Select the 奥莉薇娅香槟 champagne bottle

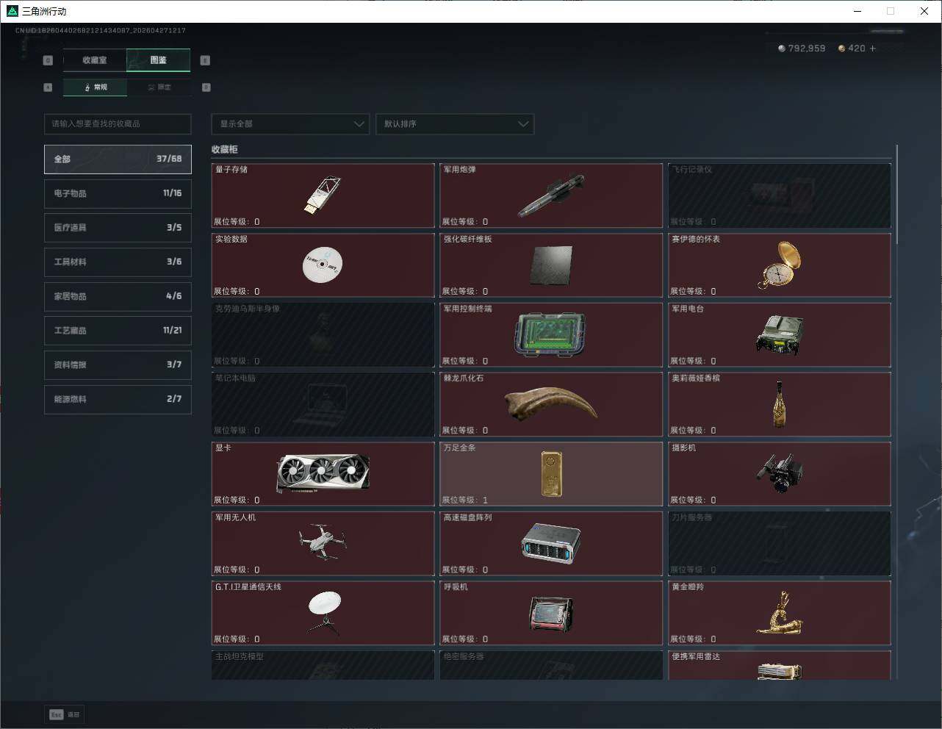pos(780,404)
